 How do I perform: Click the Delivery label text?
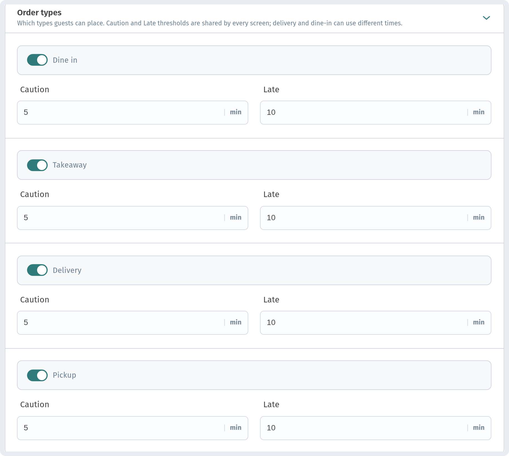[67, 270]
